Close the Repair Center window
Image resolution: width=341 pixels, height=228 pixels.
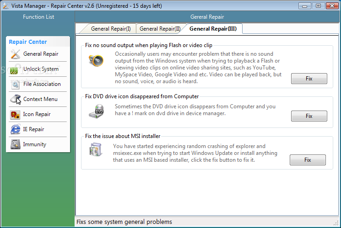pos(332,6)
